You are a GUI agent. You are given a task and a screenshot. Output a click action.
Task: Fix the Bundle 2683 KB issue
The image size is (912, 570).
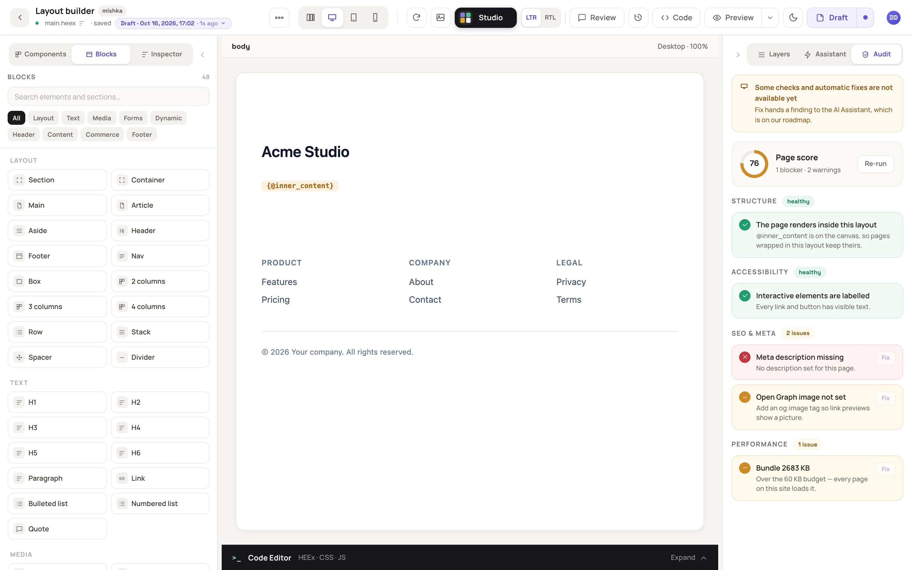point(885,469)
